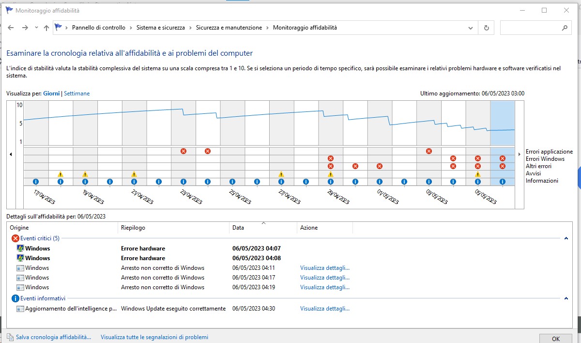Select application error icon on 23/04/2023

click(x=183, y=151)
